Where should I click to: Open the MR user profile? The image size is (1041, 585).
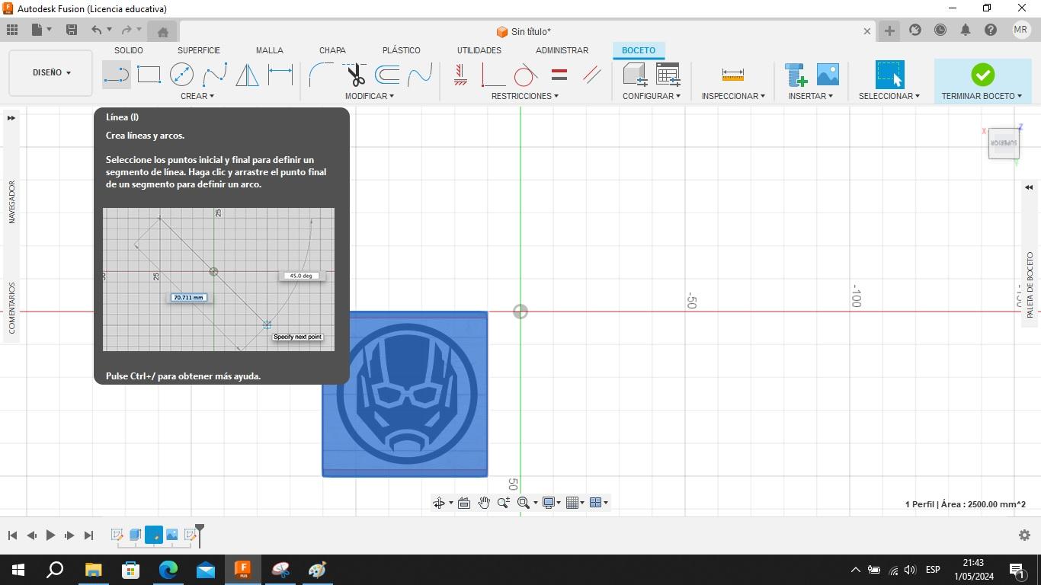tap(1021, 30)
